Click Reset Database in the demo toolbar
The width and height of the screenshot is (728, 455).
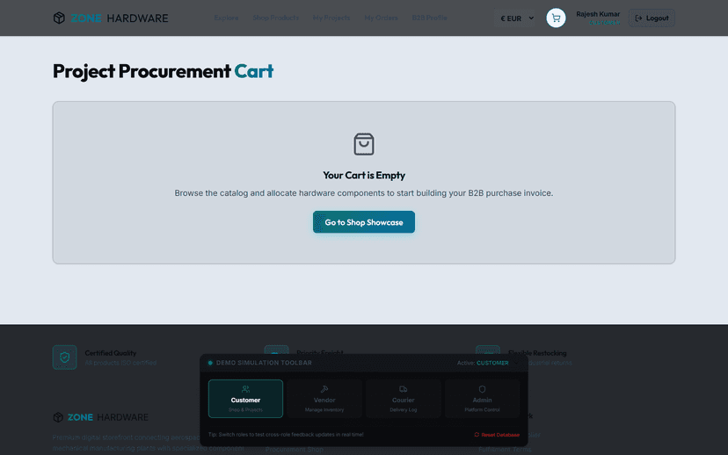(x=496, y=435)
